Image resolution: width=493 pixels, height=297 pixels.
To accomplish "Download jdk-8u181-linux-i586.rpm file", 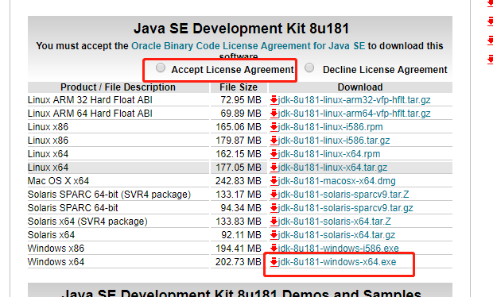I will coord(331,127).
